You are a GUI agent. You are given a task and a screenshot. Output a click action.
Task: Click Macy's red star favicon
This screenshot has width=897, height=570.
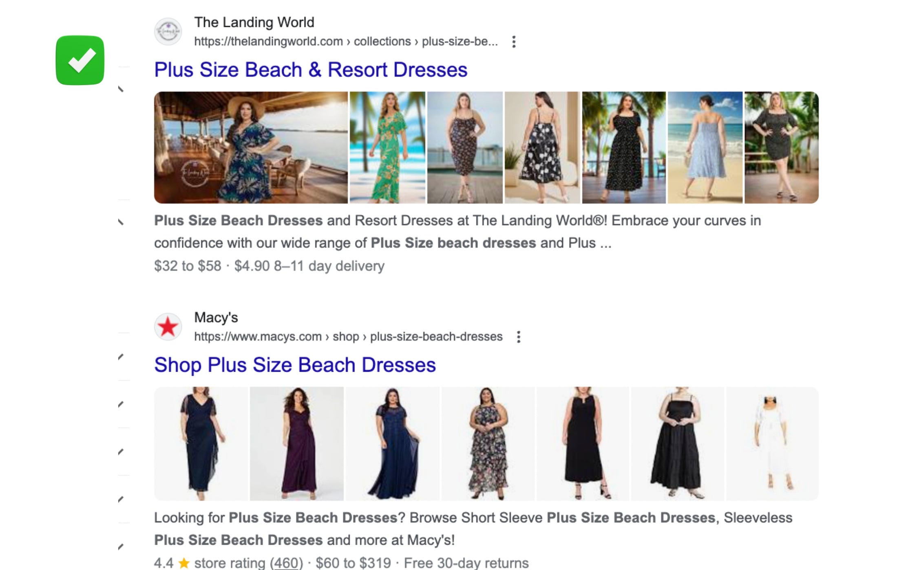[x=168, y=327]
